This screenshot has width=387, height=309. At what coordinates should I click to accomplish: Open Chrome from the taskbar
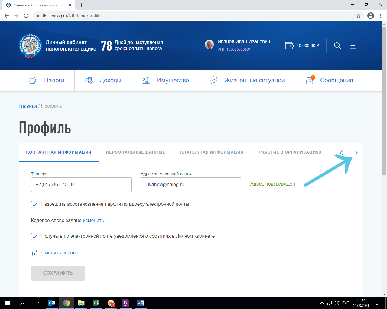coord(66,303)
